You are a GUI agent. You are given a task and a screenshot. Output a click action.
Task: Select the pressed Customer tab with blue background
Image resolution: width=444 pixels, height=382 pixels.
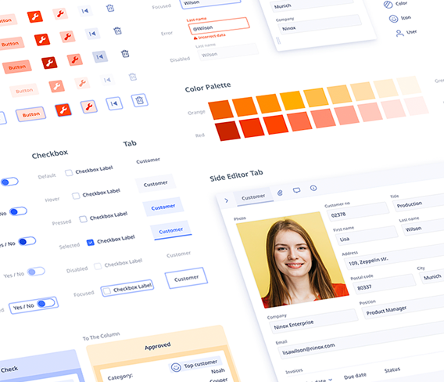(x=163, y=207)
